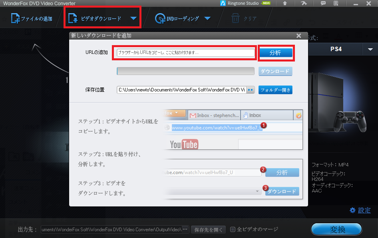Click the URLの追加 input field
Viewport: 378px width, 238px height.
click(x=186, y=53)
